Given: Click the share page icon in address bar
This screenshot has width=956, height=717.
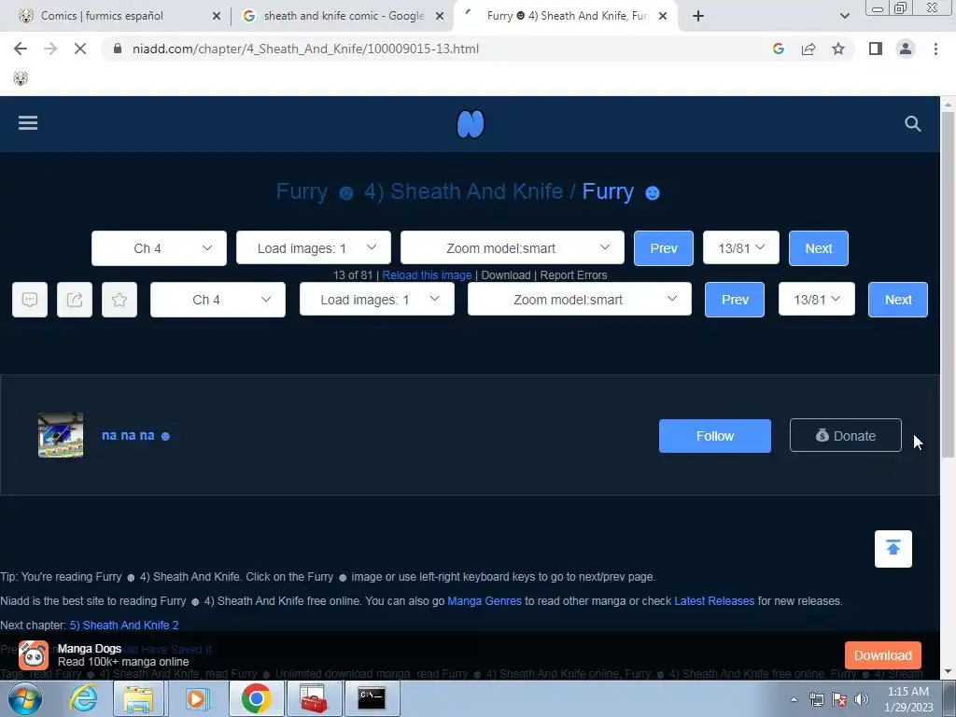Looking at the screenshot, I should 808,49.
